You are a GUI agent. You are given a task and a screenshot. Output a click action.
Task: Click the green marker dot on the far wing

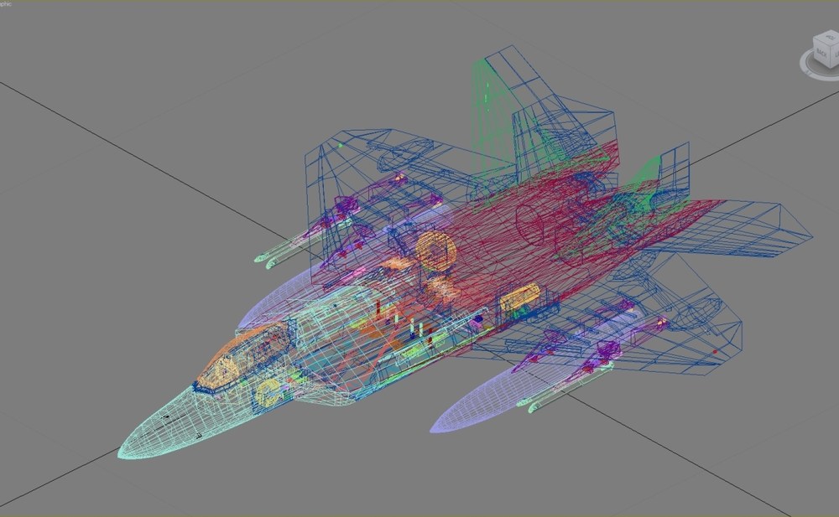[x=341, y=145]
